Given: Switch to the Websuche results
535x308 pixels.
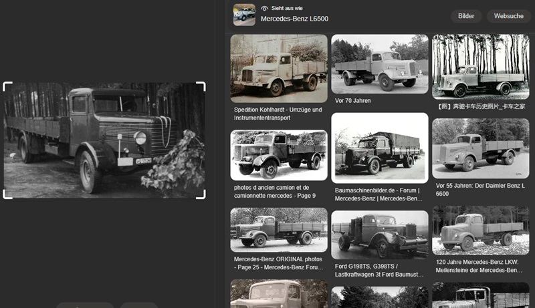Looking at the screenshot, I should (x=508, y=15).
